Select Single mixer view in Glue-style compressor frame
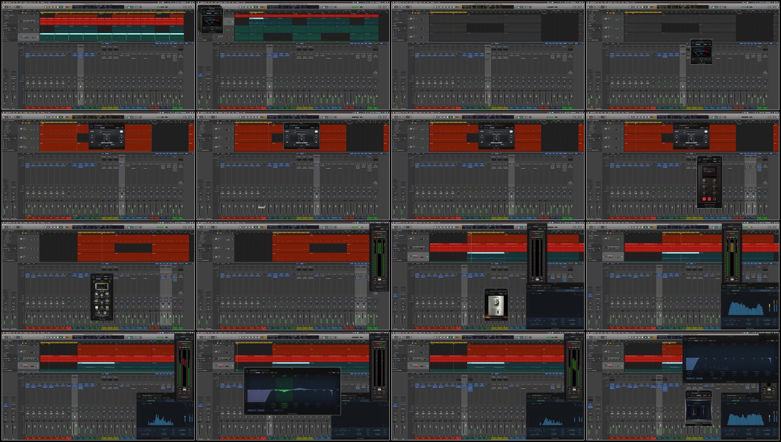This screenshot has height=442, width=781. tap(102, 264)
